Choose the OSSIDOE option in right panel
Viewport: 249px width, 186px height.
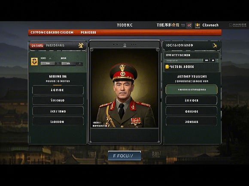coord(191,111)
